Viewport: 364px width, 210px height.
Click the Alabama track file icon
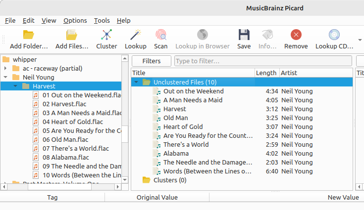156,154
